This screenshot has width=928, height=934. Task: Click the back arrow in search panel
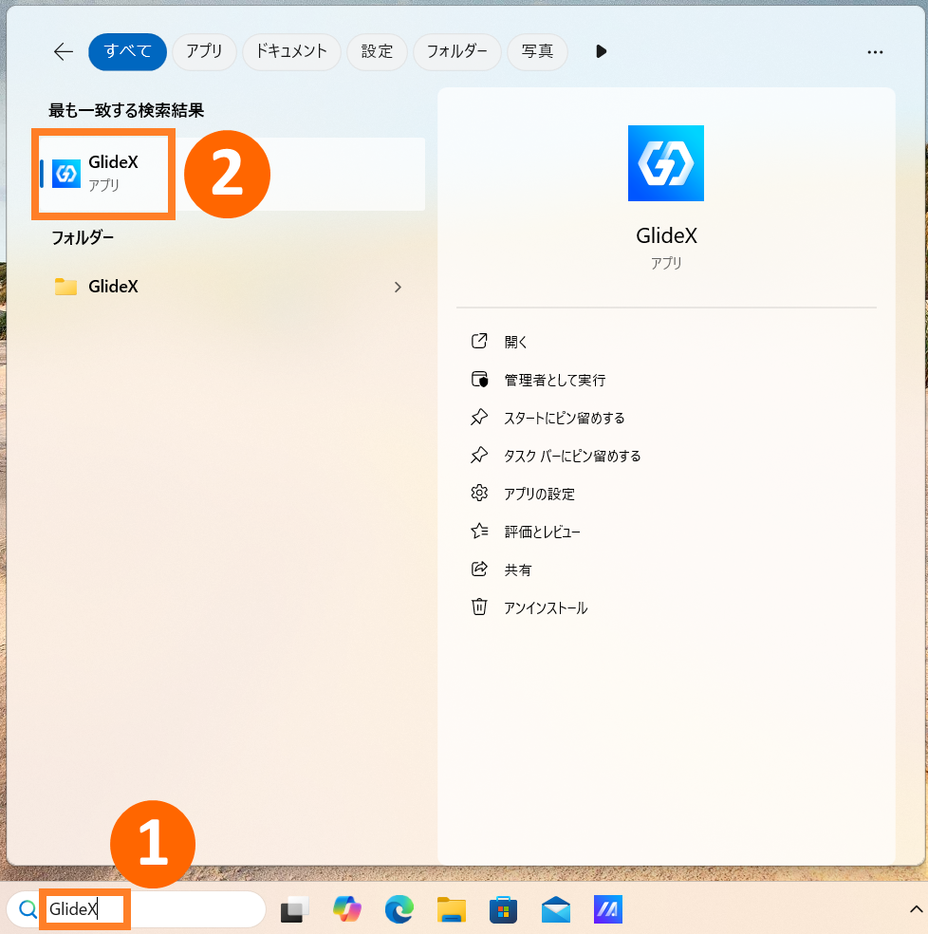64,52
